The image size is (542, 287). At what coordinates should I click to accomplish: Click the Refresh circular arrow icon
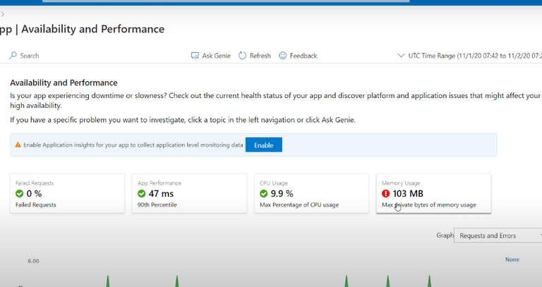tap(242, 56)
